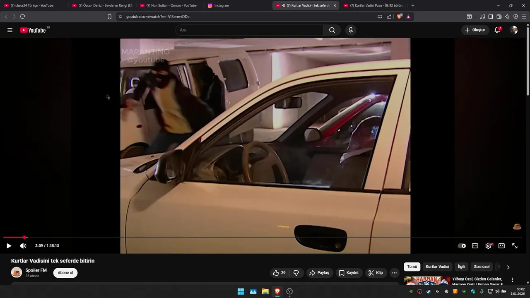Open the more actions three-dot menu

point(394,273)
